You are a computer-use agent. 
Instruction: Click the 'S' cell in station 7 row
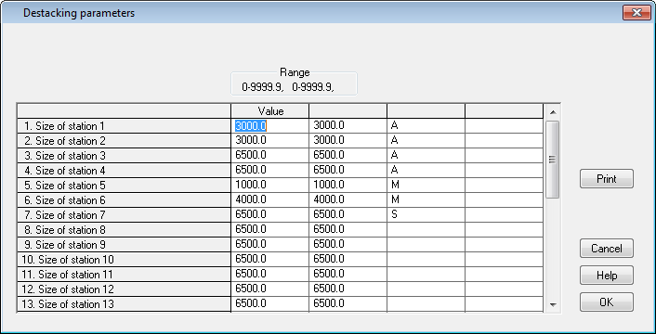(426, 214)
